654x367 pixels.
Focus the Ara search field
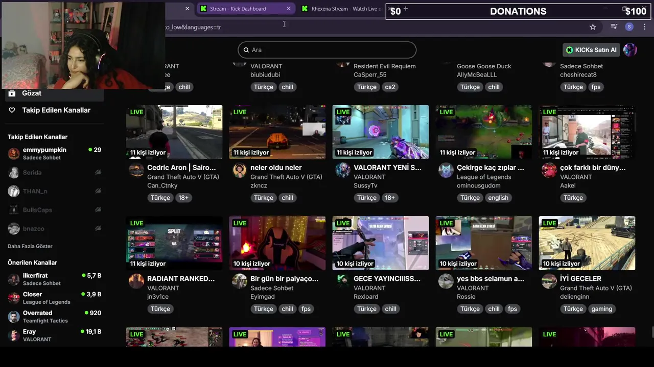click(x=327, y=50)
